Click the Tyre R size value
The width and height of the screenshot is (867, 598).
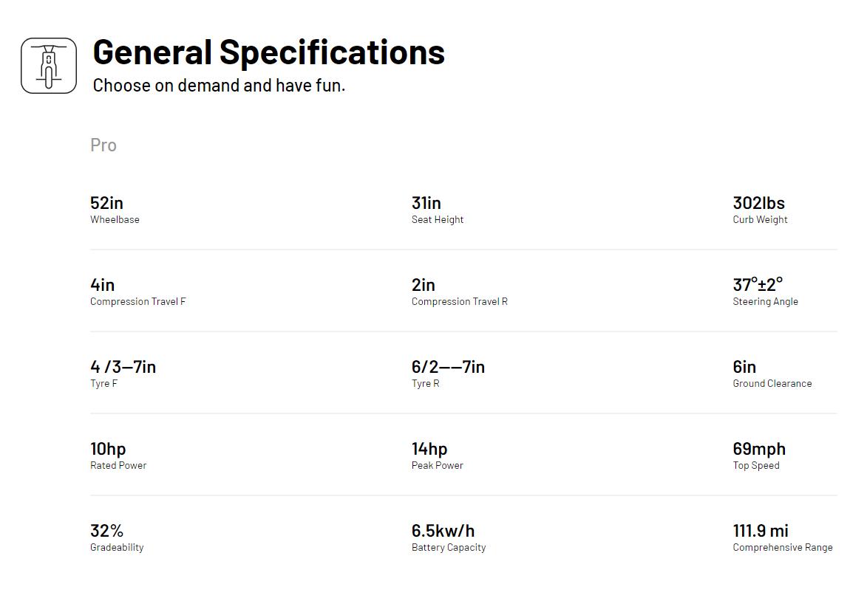click(448, 367)
